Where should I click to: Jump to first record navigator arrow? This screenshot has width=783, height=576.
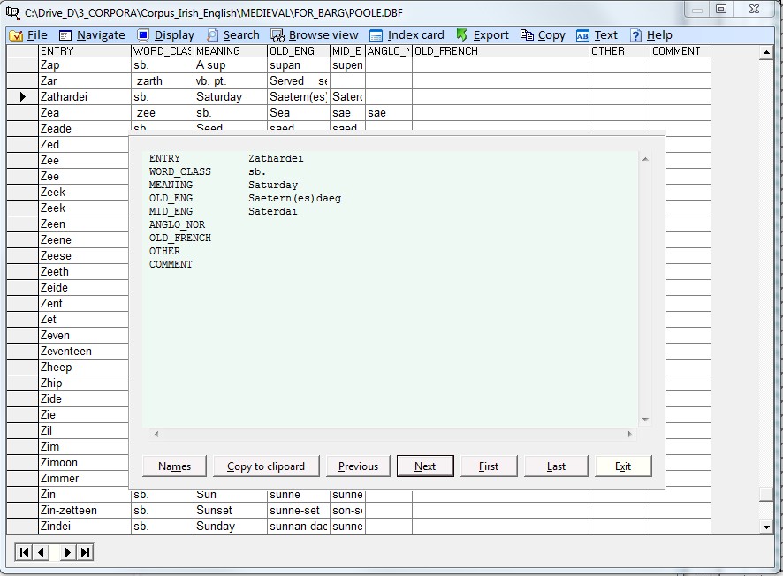pos(24,553)
